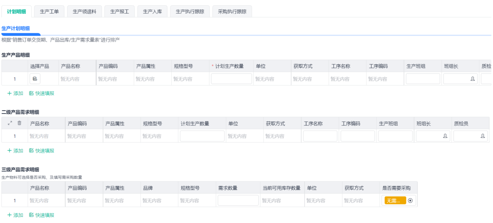Click 暂无内容 under 当前可用库存数量
This screenshot has width=493, height=223.
pyautogui.click(x=272, y=201)
